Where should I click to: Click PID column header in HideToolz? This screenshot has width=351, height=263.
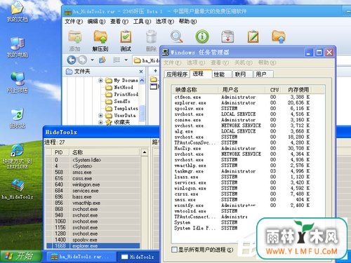click(x=60, y=152)
